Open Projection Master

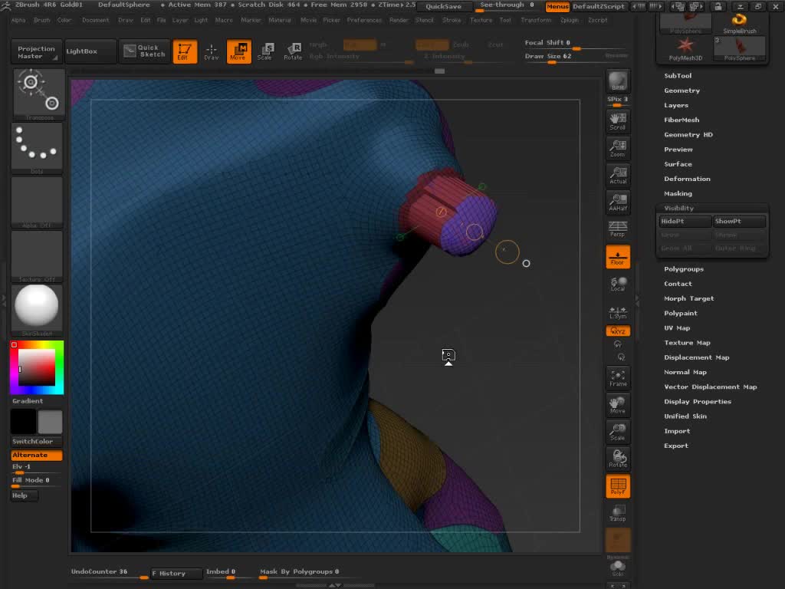37,51
